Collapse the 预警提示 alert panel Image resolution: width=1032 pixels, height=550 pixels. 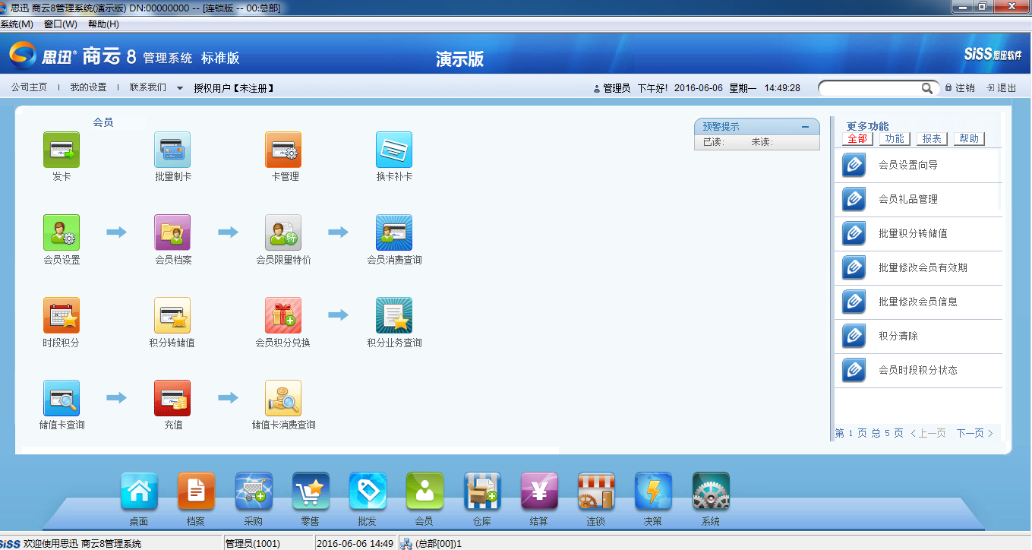click(805, 127)
